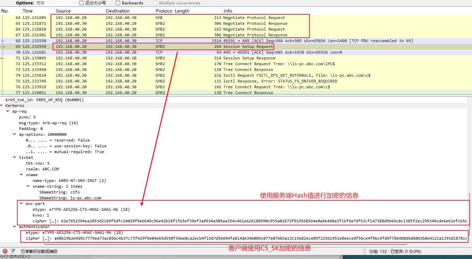The height and width of the screenshot is (259, 472).
Task: Select the kvno: 1 field
Action: [41, 215]
